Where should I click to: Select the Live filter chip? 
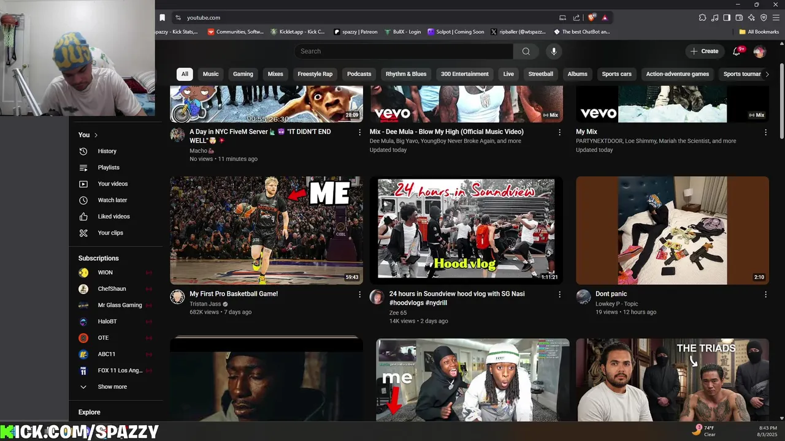click(508, 74)
